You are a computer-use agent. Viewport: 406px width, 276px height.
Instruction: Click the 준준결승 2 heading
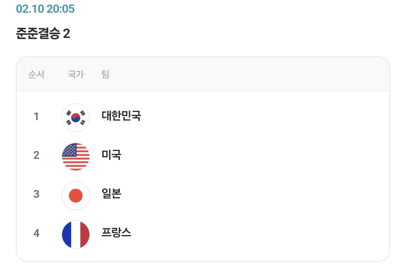click(43, 34)
